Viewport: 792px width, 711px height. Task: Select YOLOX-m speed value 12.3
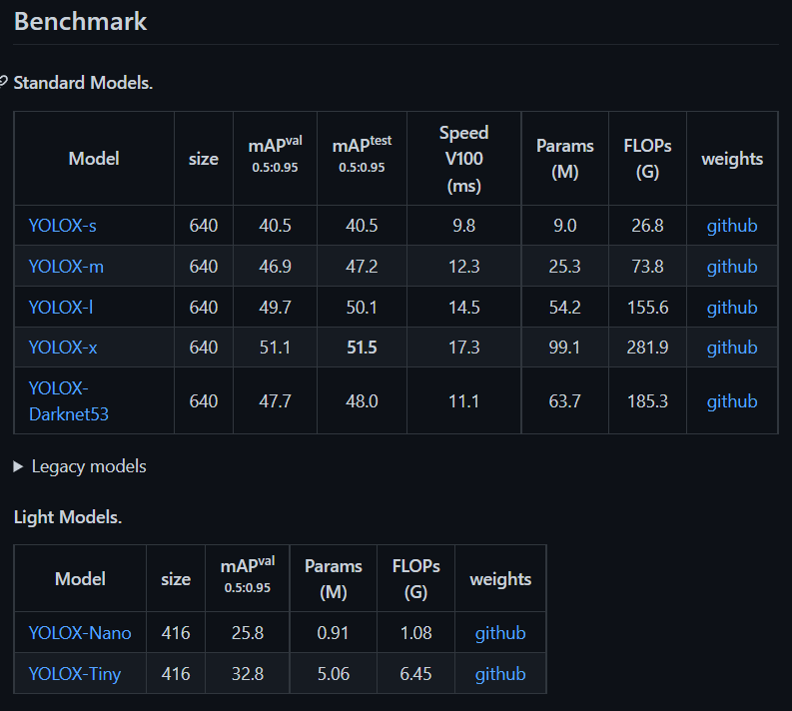(x=463, y=266)
